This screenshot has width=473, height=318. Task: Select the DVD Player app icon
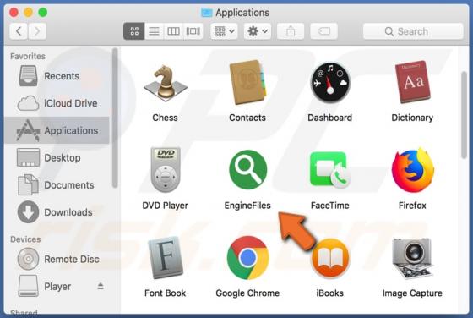(166, 169)
